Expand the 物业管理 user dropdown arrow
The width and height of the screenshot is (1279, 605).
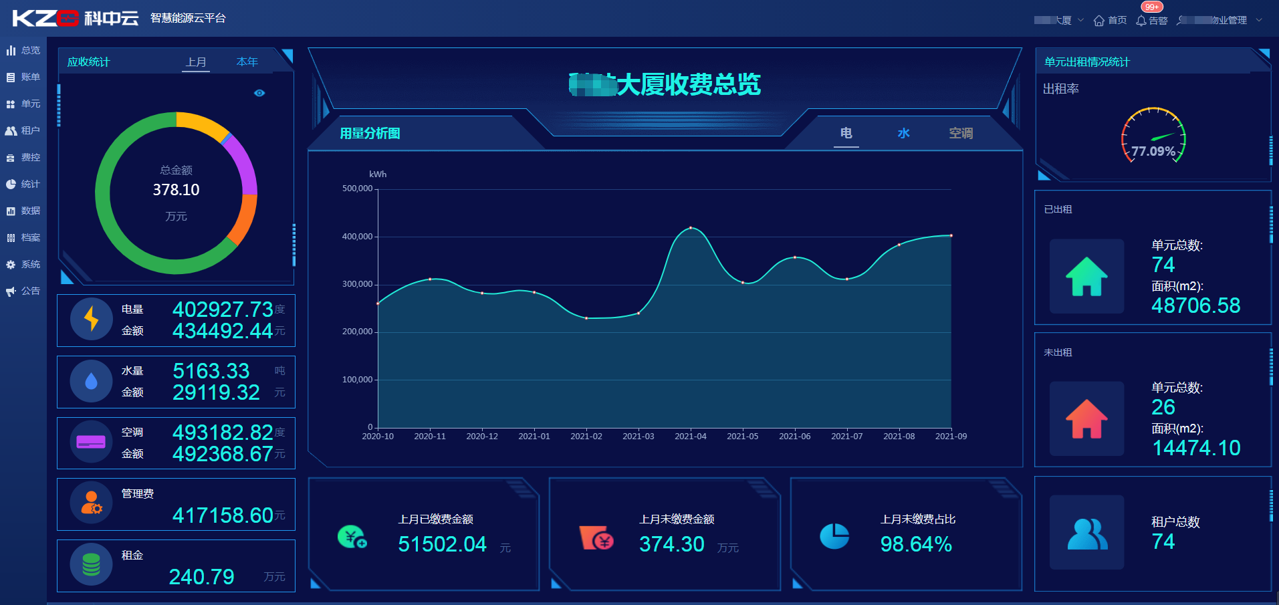tap(1259, 20)
